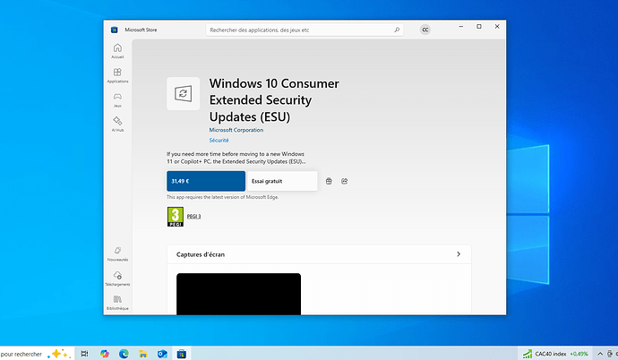
Task: Open the CAC40 index widget in taskbar
Action: 556,353
